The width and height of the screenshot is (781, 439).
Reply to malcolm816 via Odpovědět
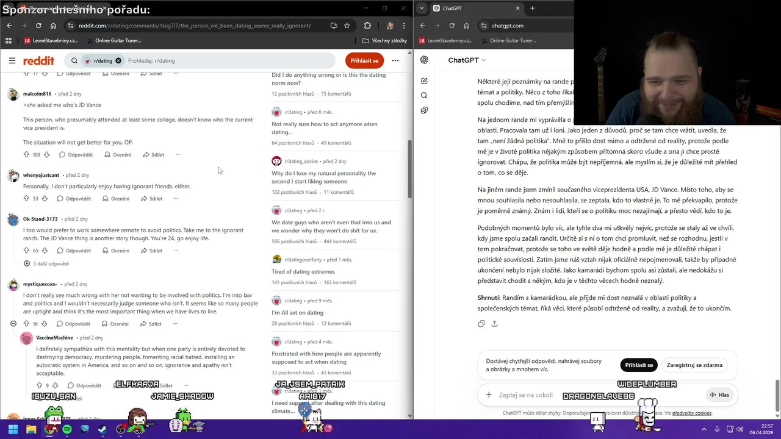point(75,154)
